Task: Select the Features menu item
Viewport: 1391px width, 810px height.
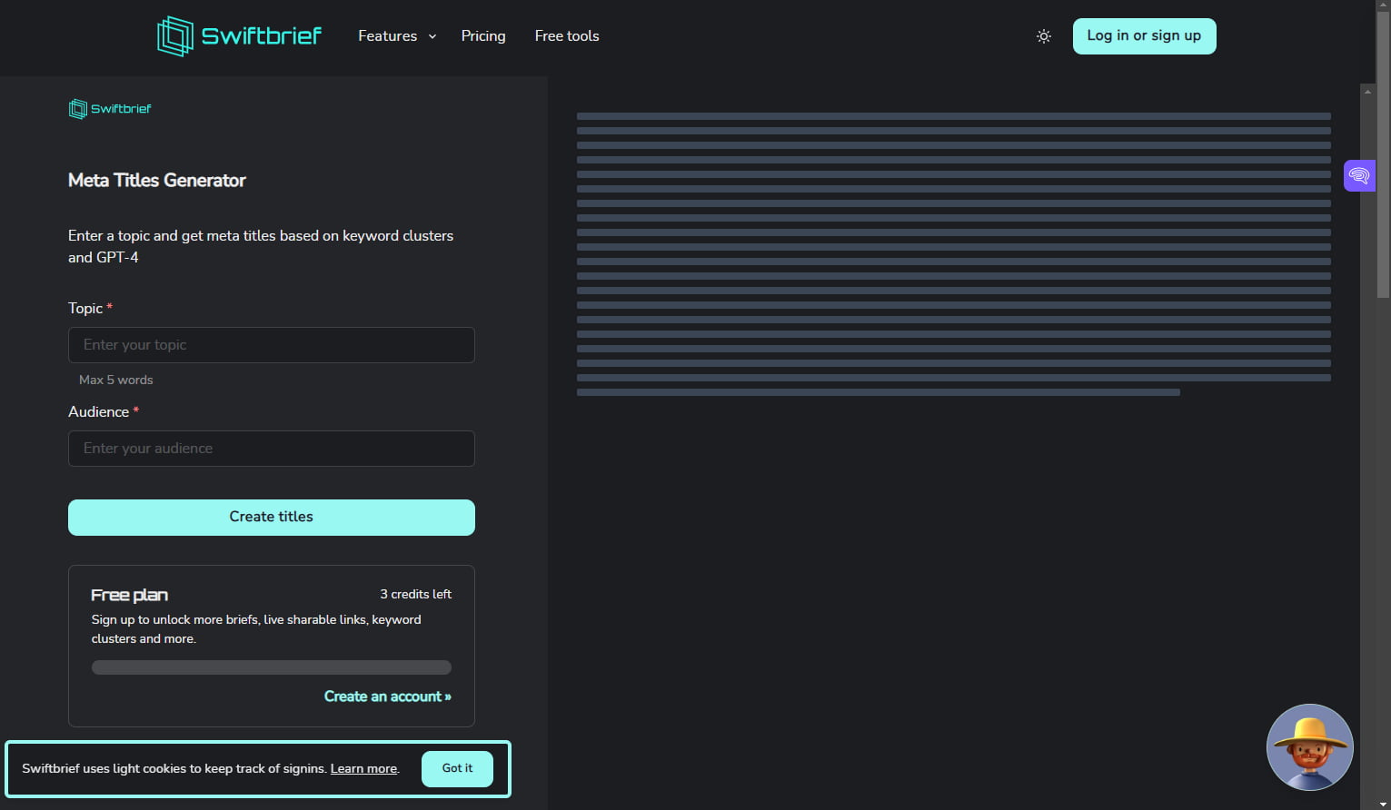Action: coord(387,36)
